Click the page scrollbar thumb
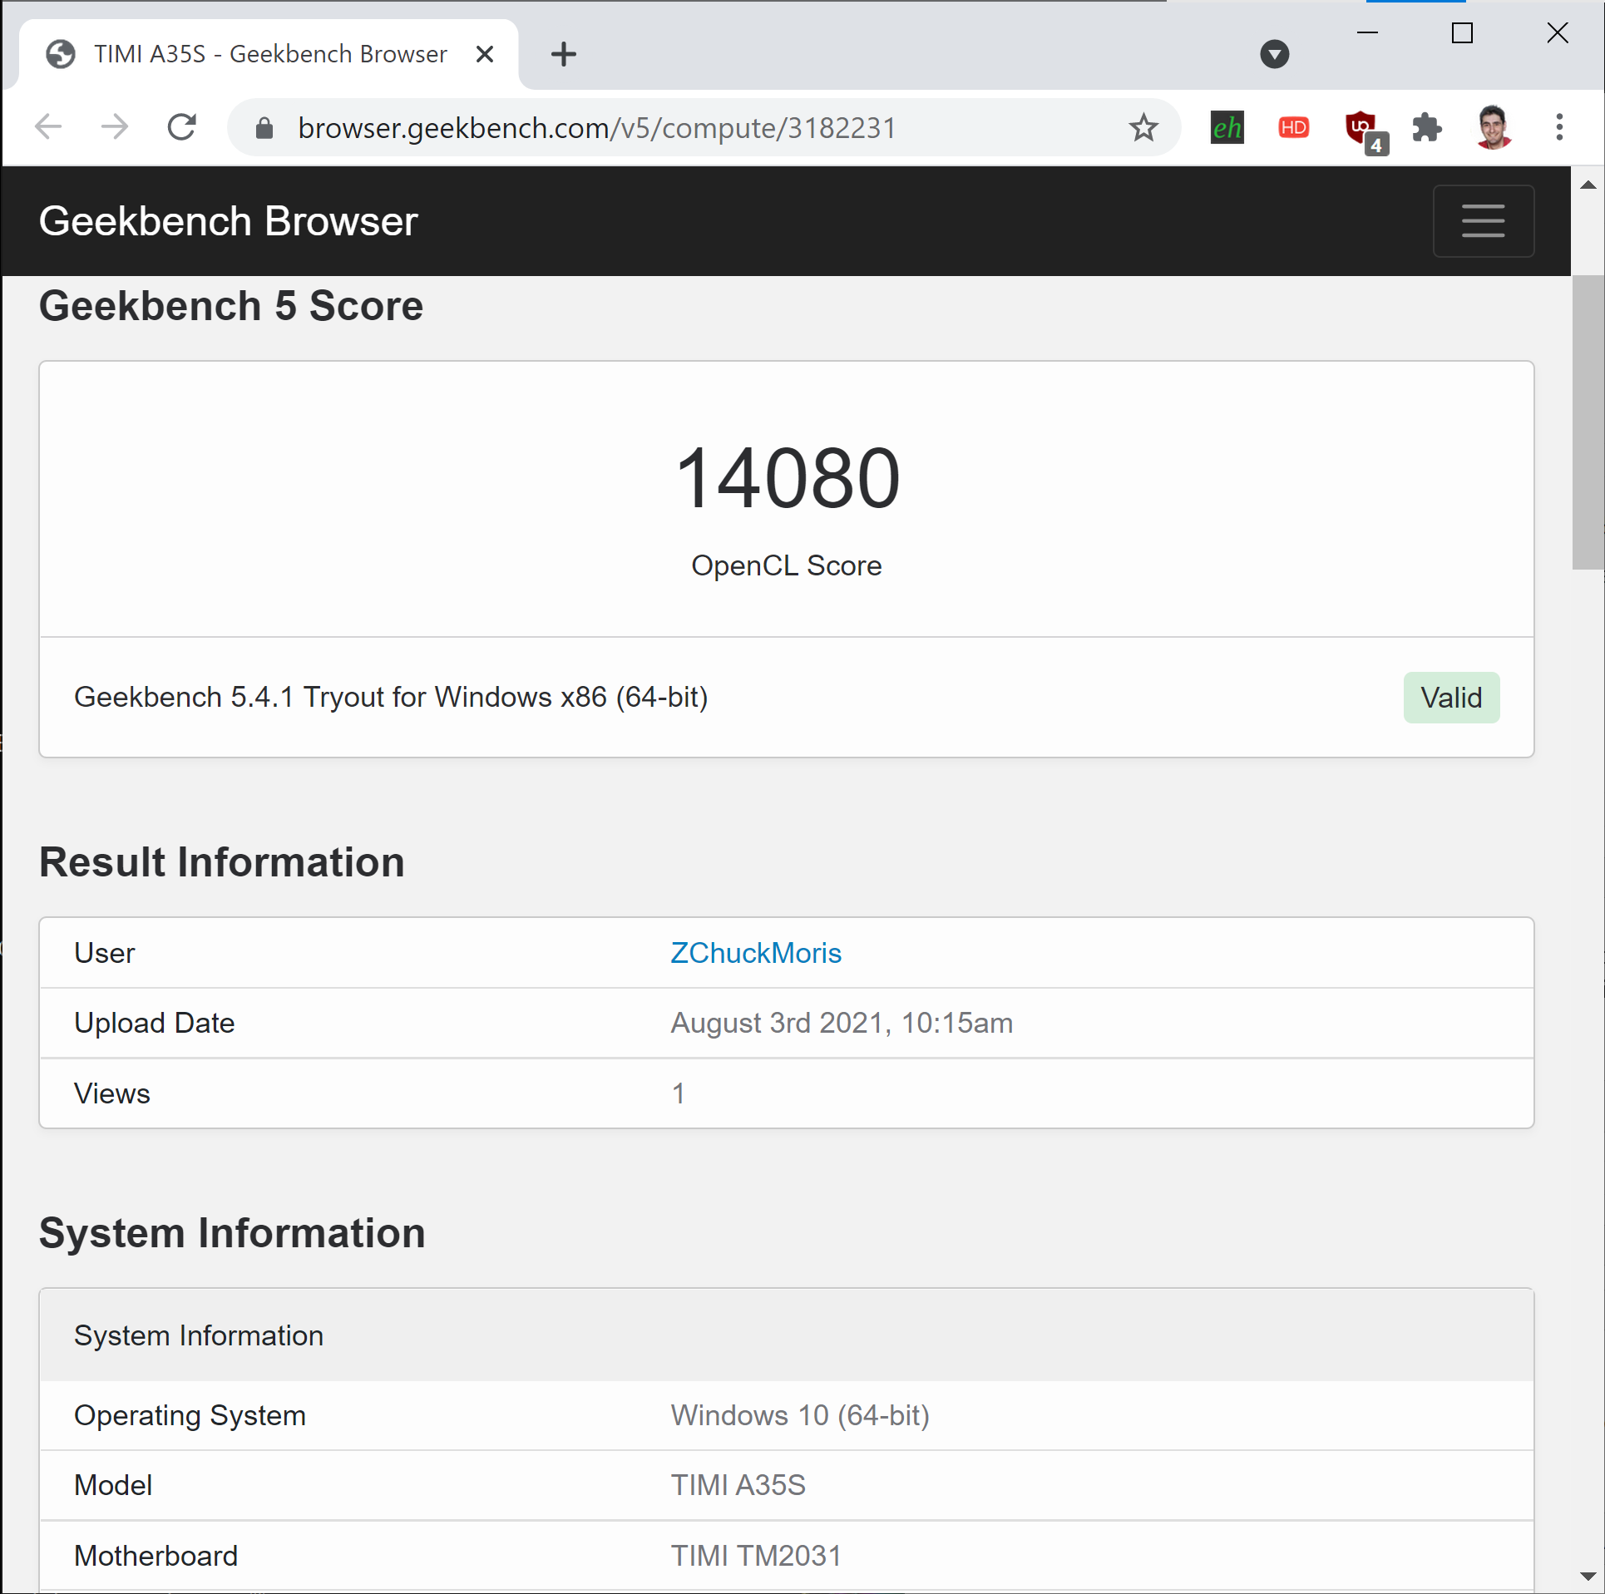This screenshot has width=1605, height=1594. [x=1588, y=422]
